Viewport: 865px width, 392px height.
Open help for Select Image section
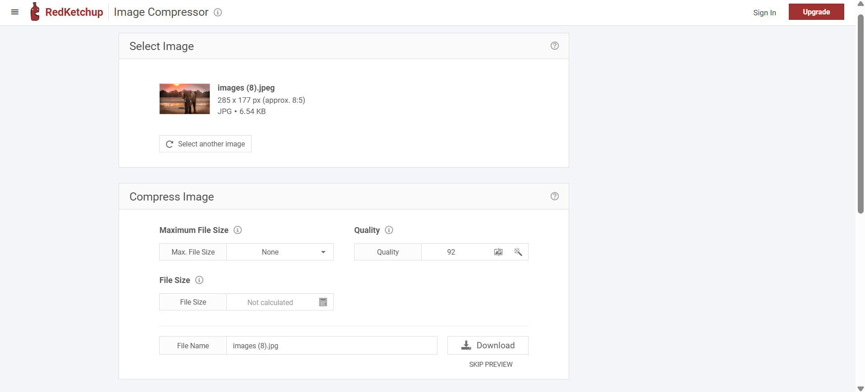point(554,46)
